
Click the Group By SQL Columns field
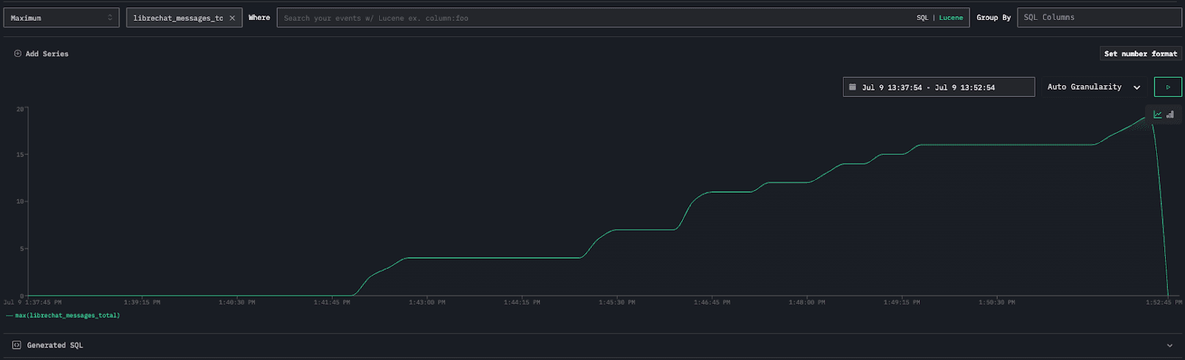(1098, 18)
